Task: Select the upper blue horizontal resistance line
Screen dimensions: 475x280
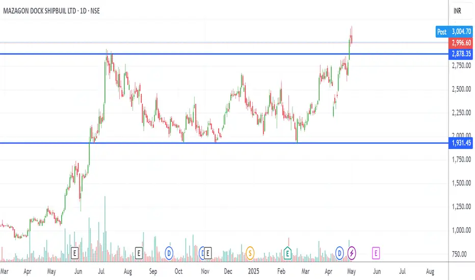Action: 224,54
